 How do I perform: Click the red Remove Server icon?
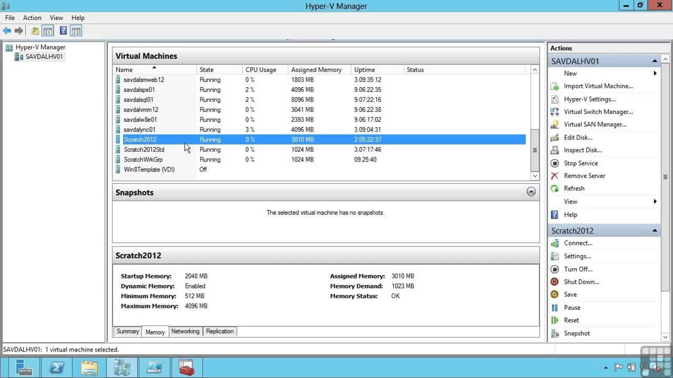[555, 176]
